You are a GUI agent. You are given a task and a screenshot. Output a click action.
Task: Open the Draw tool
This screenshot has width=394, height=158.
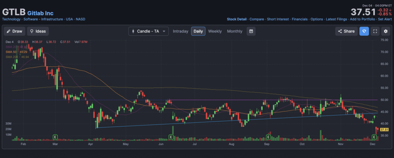pyautogui.click(x=15, y=31)
